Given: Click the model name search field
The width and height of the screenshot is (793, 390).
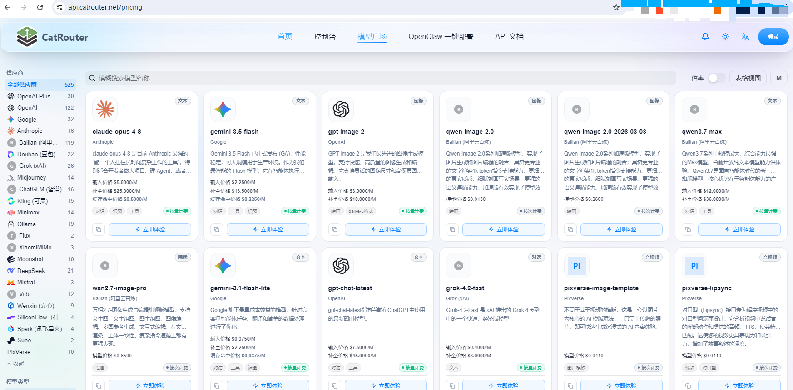Looking at the screenshot, I should click(x=381, y=78).
